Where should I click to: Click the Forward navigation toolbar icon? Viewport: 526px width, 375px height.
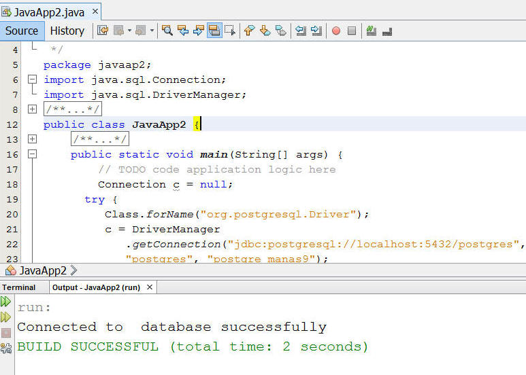click(141, 31)
